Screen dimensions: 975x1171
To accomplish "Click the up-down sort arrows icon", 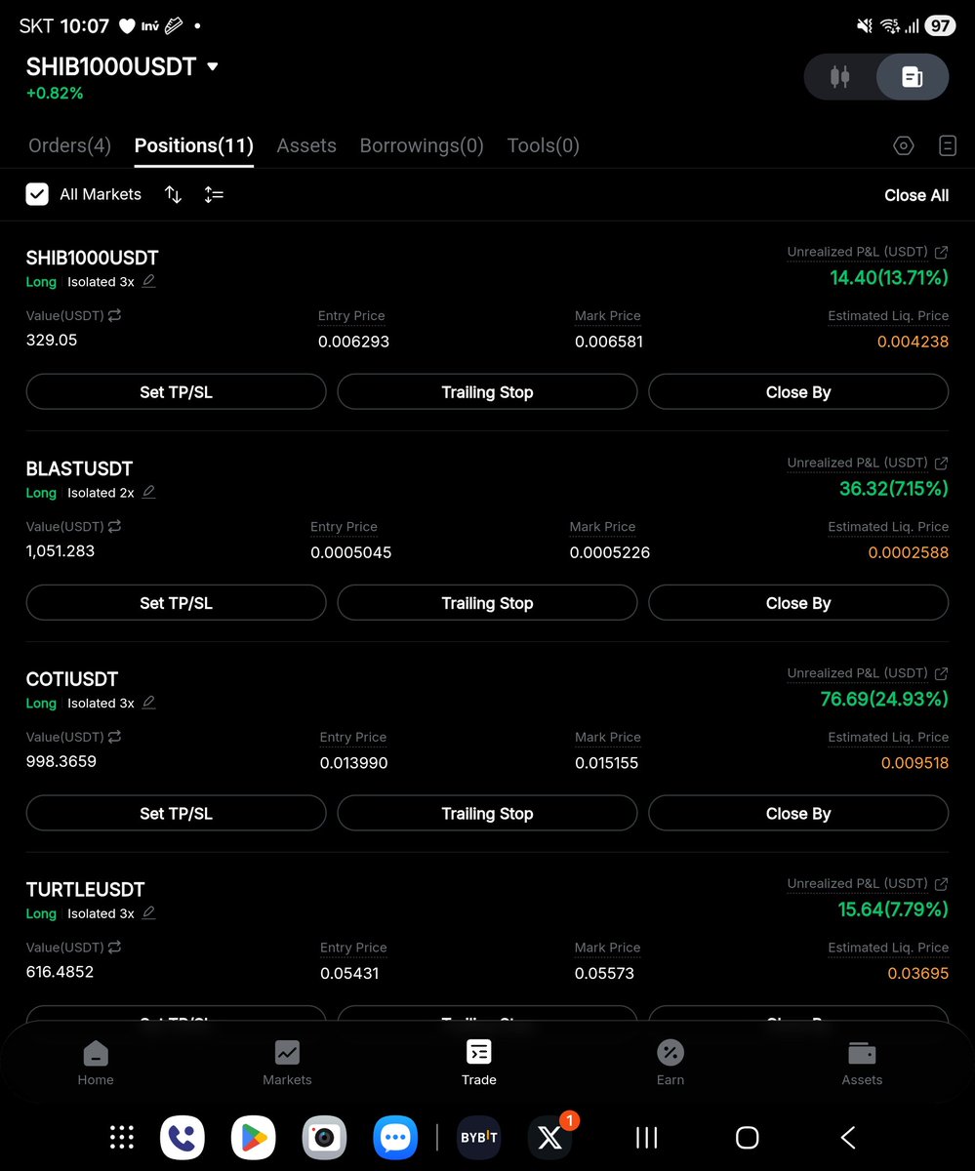I will click(173, 194).
